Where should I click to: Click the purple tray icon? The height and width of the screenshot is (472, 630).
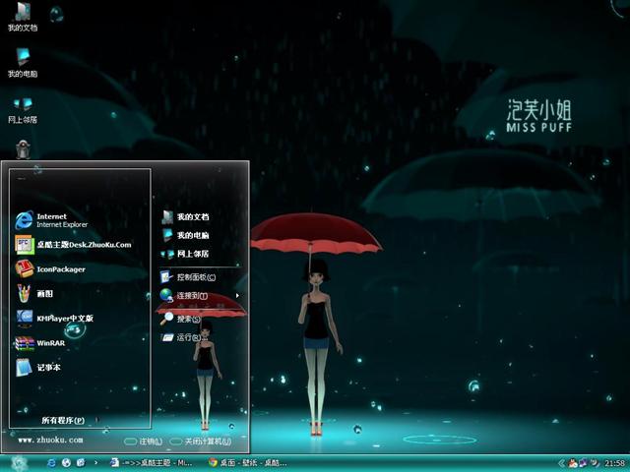click(583, 463)
